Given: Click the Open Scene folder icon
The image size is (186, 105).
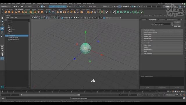Looking at the screenshot, I should click(x=16, y=6).
